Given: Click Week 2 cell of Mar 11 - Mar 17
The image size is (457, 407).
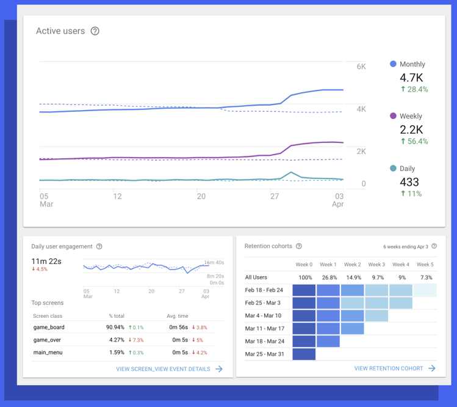Looking at the screenshot, I should pyautogui.click(x=353, y=328).
